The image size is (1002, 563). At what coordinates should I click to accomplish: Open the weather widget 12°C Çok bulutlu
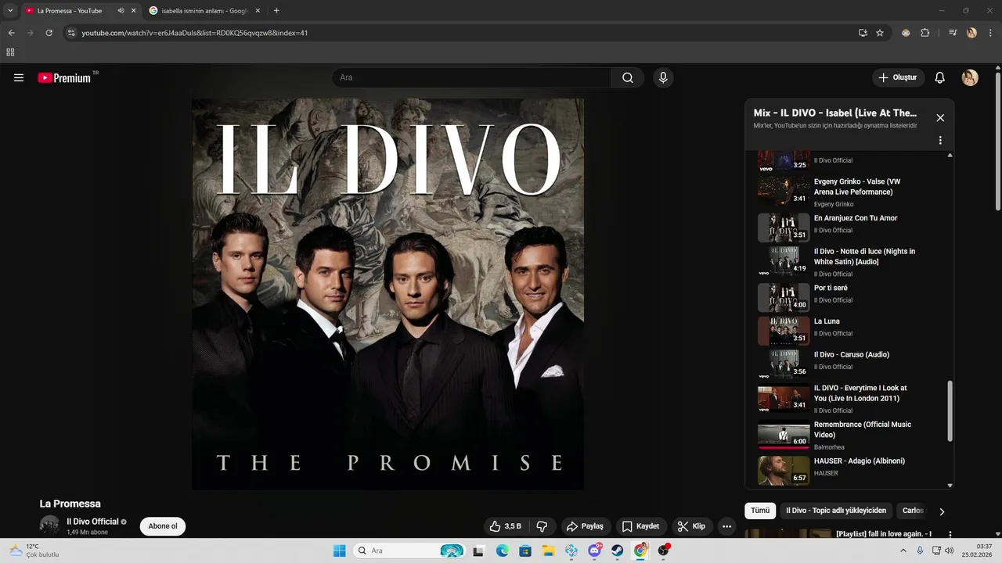coord(34,550)
